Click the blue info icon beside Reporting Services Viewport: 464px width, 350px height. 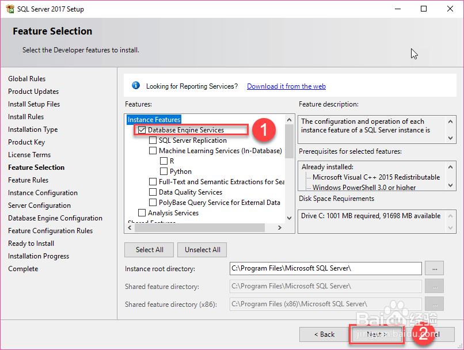[136, 86]
